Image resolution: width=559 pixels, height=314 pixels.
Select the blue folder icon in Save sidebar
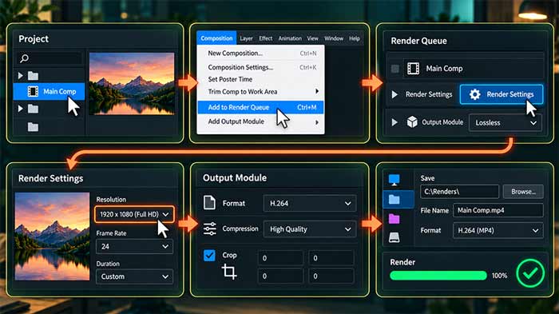click(394, 199)
